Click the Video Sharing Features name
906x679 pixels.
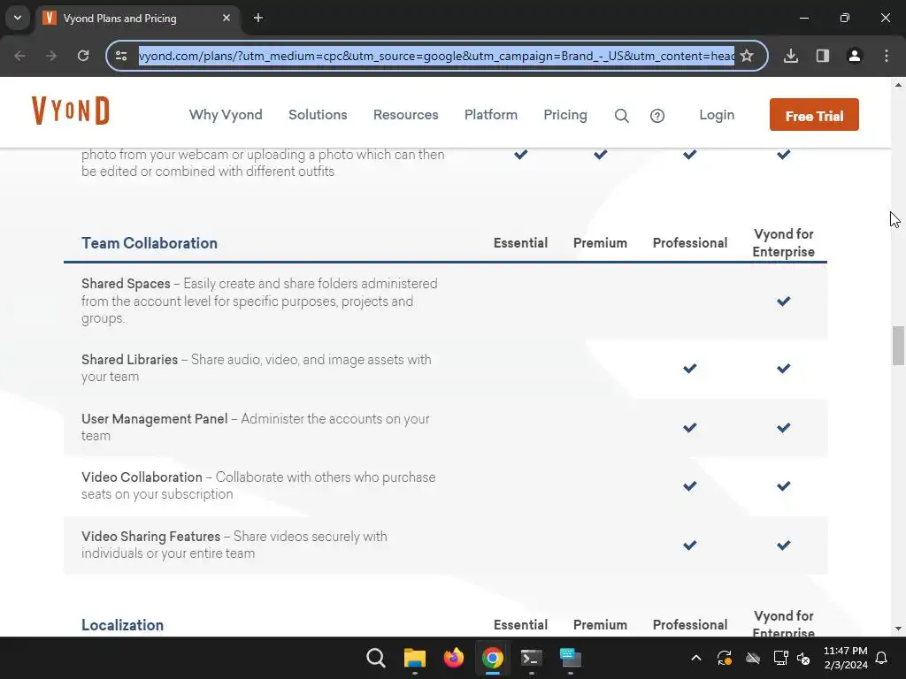point(150,536)
